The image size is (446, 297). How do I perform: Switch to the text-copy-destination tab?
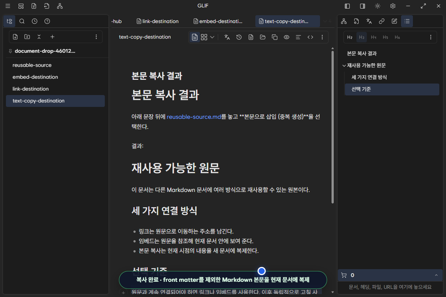pos(287,21)
